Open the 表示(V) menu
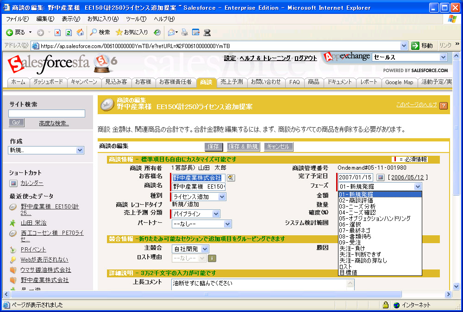463x312 pixels. click(71, 19)
